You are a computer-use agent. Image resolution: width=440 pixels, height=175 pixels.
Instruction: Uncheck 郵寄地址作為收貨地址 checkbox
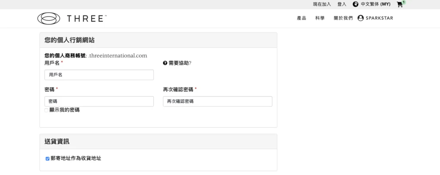click(x=47, y=159)
